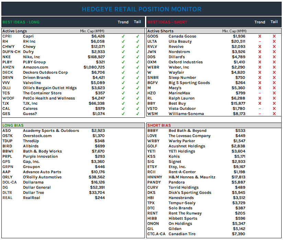283x240 pixels.
Task: Click the Hedgeye Retail Position Monitor title
Action: [141, 9]
